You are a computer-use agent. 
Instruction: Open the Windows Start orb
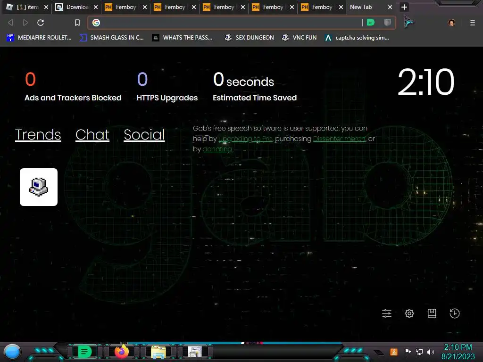pos(12,352)
